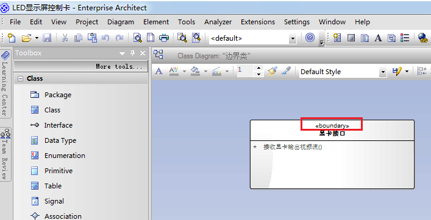Click the hierarchy document icon in toolbar
The image size is (431, 220).
(x=392, y=38)
